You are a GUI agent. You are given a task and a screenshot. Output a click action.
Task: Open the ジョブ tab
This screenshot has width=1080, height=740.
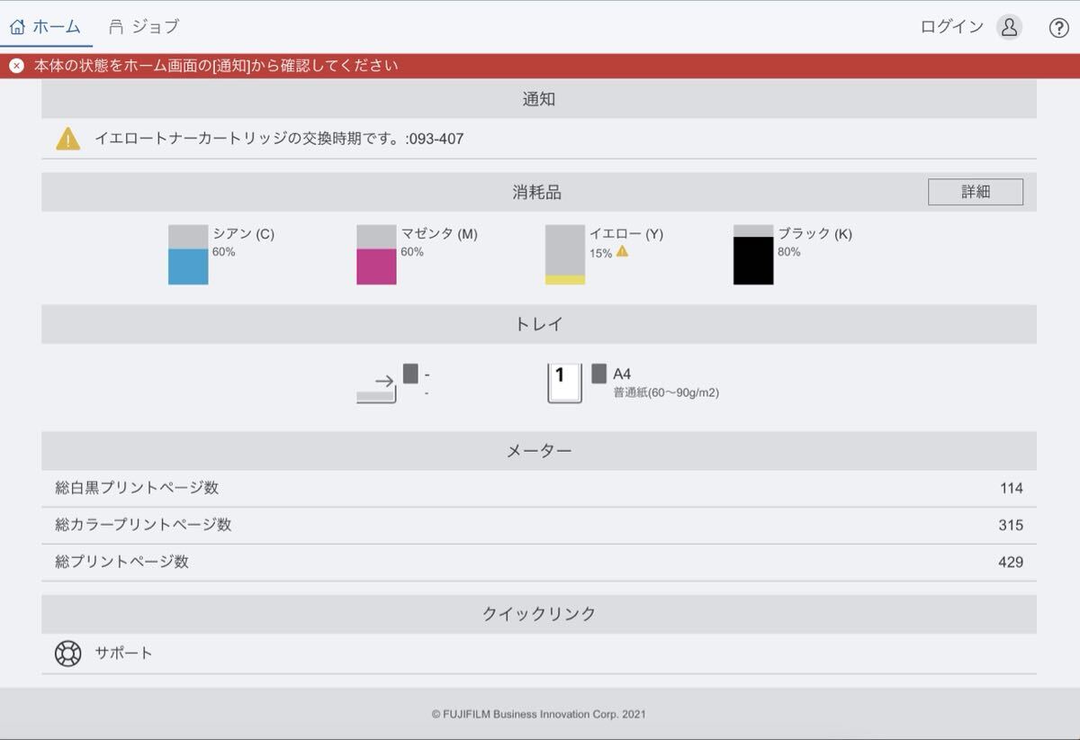click(x=144, y=27)
